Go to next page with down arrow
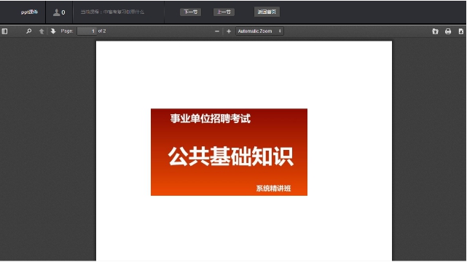 (x=53, y=31)
